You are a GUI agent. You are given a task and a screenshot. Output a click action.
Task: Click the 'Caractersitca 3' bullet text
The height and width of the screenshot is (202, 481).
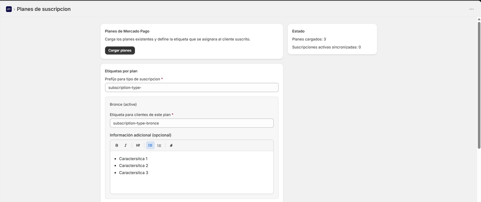point(133,172)
